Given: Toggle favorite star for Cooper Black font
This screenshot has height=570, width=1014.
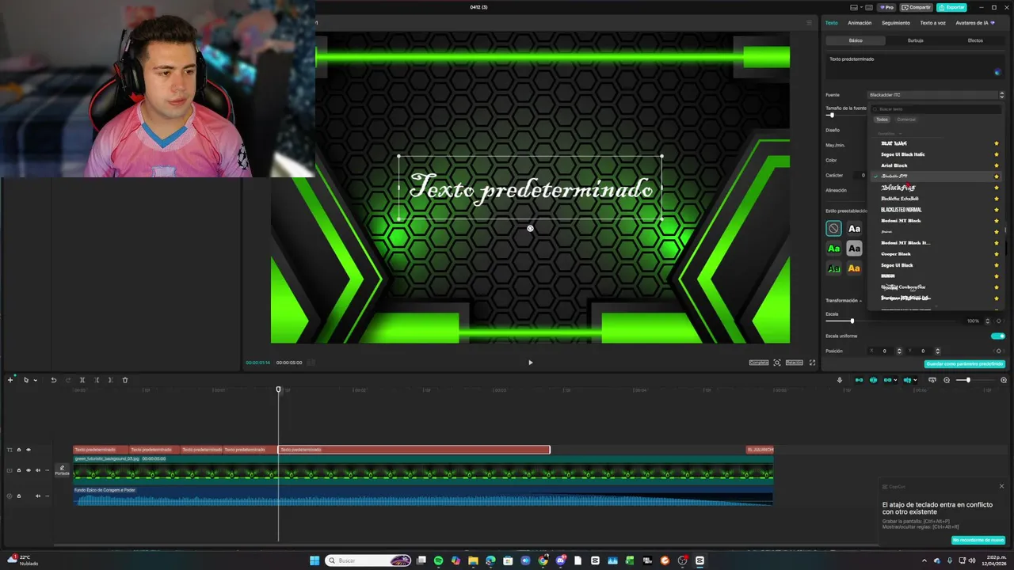Looking at the screenshot, I should point(997,254).
